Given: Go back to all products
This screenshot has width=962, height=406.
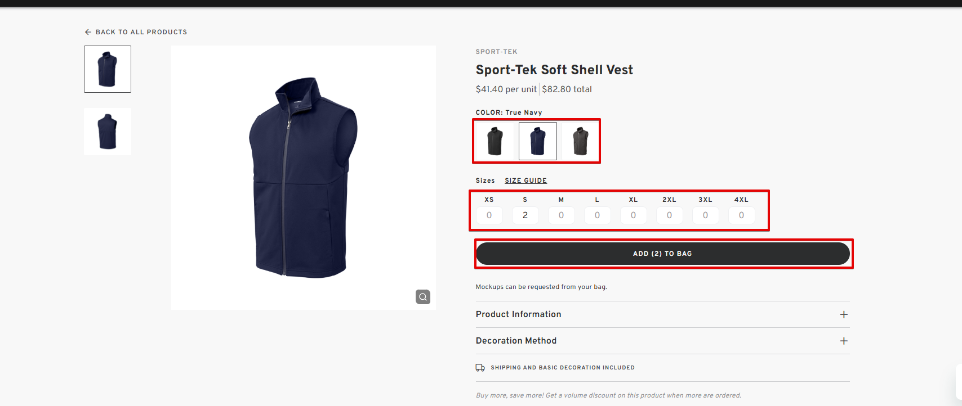Looking at the screenshot, I should click(141, 32).
